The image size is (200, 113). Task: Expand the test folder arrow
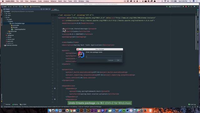[6, 33]
